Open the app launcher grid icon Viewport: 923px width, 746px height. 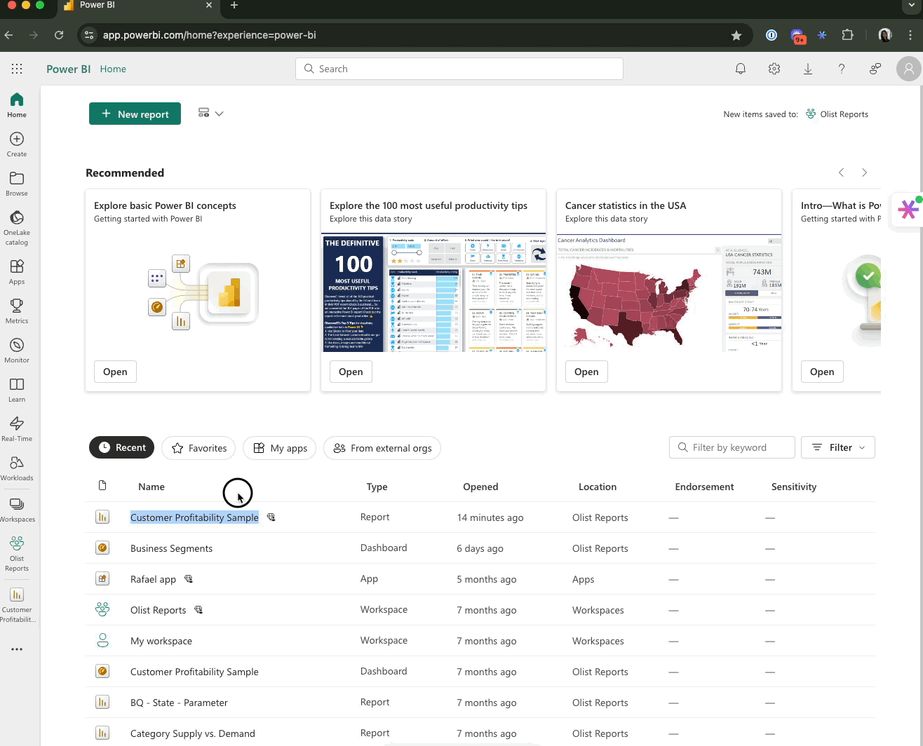17,69
